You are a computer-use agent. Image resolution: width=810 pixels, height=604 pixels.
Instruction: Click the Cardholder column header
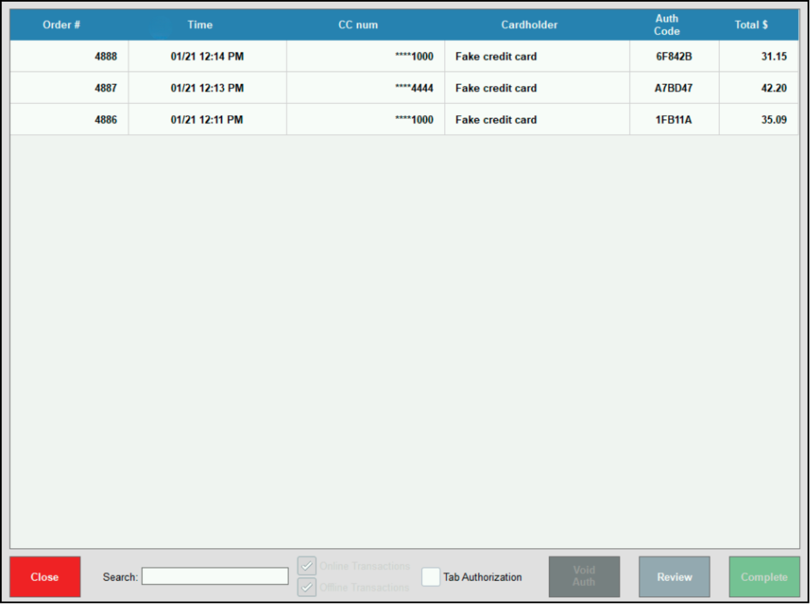[x=529, y=25]
